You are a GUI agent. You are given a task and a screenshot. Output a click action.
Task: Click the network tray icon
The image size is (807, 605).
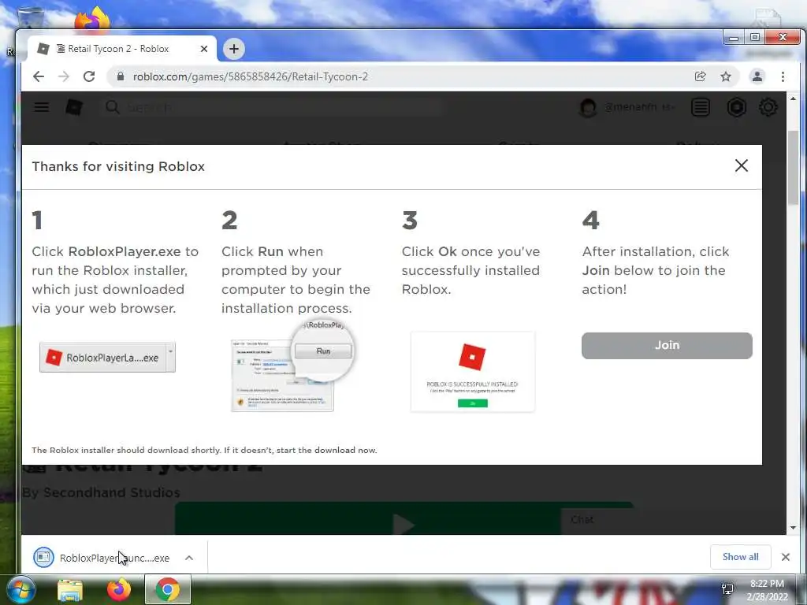(727, 589)
